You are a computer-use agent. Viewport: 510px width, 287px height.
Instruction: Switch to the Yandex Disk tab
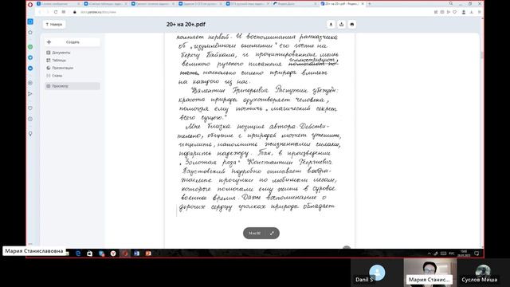click(295, 4)
